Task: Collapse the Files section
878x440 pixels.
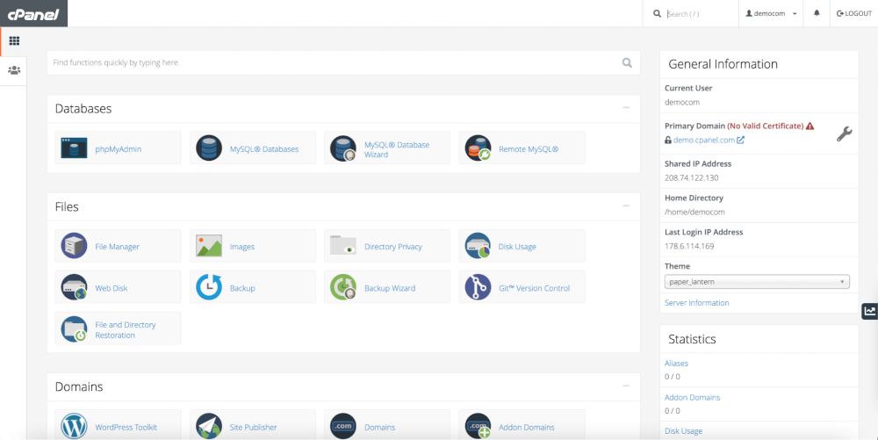Action: coord(626,206)
